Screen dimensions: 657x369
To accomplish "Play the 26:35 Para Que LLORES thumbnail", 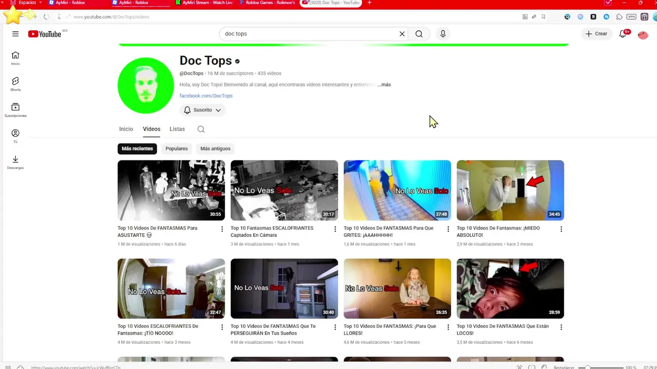I will (x=397, y=289).
